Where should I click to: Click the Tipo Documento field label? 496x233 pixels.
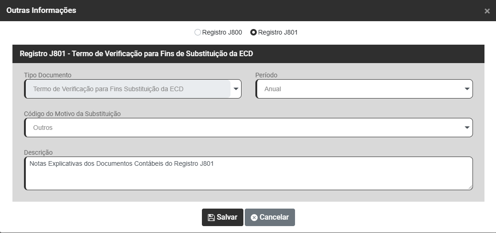tap(47, 75)
